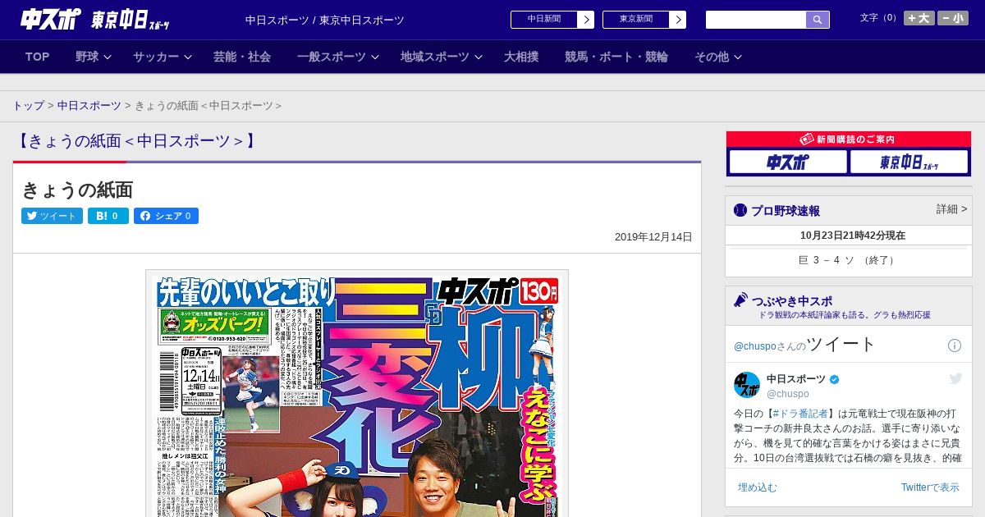The height and width of the screenshot is (517, 985).
Task: Click the Twitter widget info icon
Action: pyautogui.click(x=954, y=345)
